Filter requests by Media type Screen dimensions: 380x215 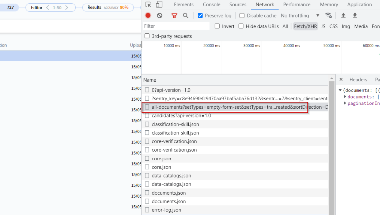pyautogui.click(x=361, y=26)
